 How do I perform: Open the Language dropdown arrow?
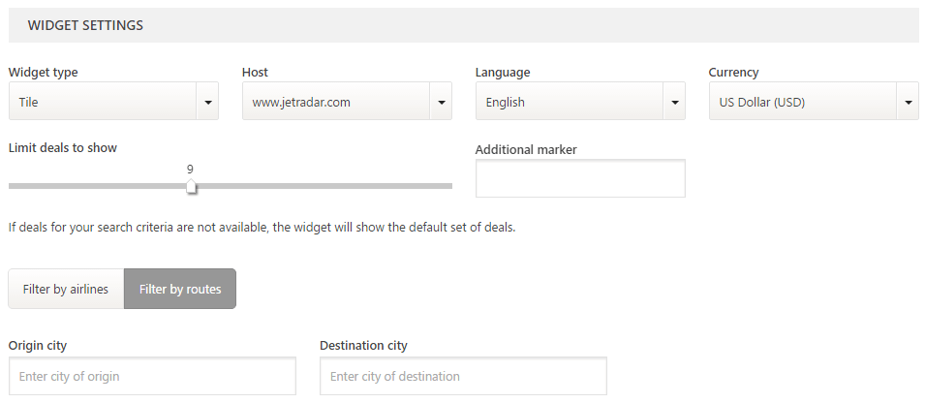coord(674,102)
